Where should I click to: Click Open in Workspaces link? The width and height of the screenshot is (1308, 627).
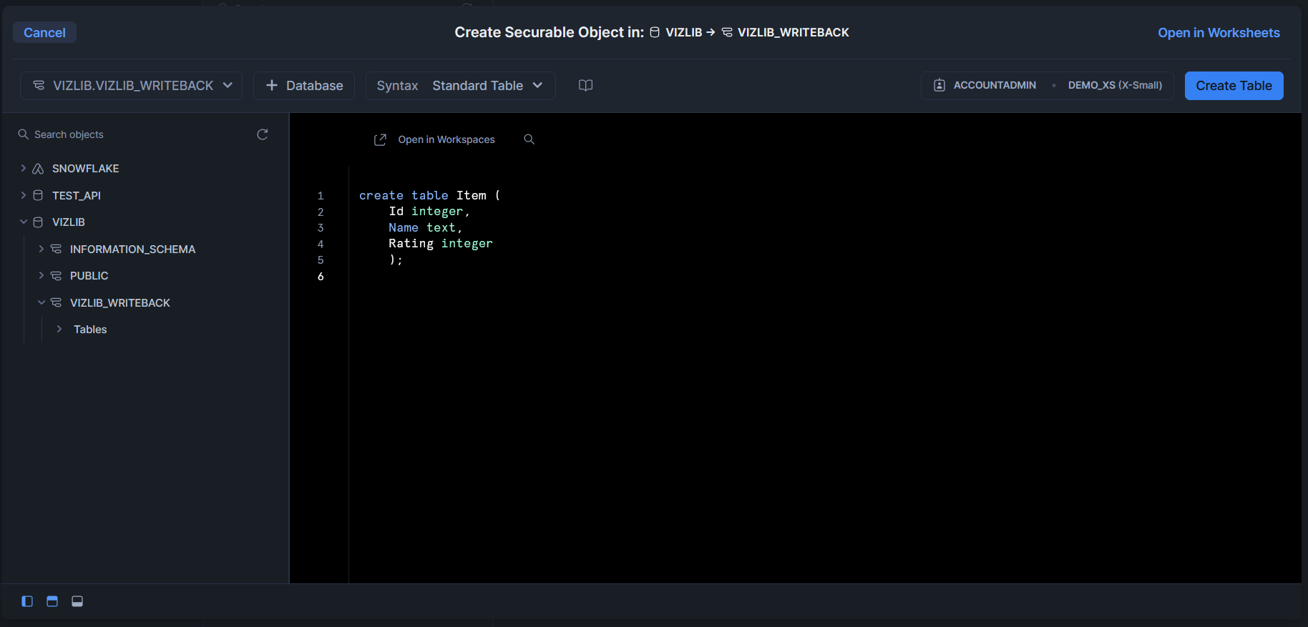pyautogui.click(x=446, y=139)
